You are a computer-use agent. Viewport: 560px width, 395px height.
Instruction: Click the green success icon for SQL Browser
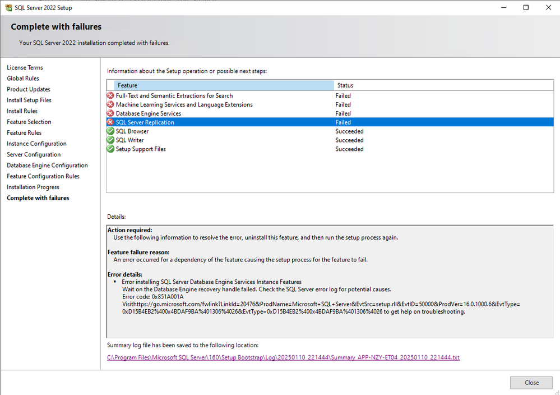(x=110, y=131)
